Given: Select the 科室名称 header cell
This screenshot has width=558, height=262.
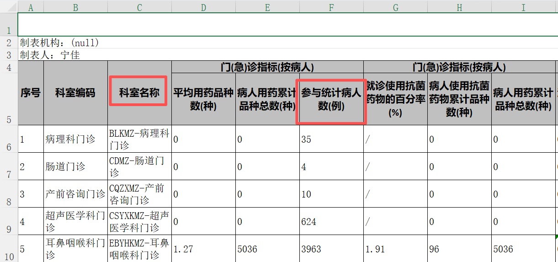Looking at the screenshot, I should [139, 93].
